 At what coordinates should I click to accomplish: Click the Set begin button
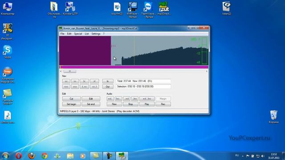(71, 104)
